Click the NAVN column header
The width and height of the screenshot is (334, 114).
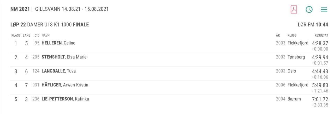click(45, 35)
